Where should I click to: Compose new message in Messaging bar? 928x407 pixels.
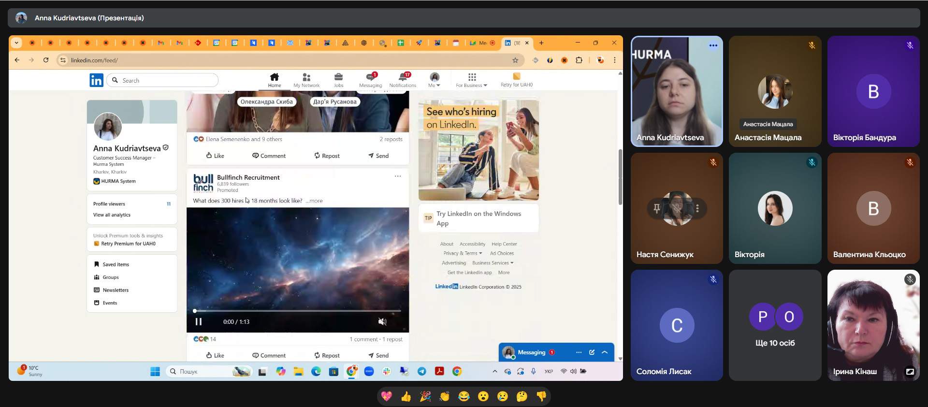click(592, 352)
